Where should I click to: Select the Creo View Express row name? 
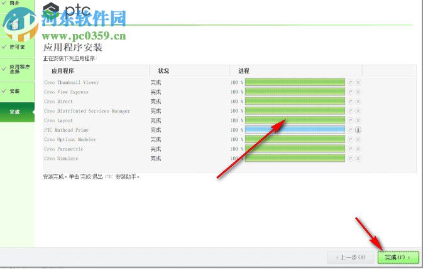click(66, 92)
